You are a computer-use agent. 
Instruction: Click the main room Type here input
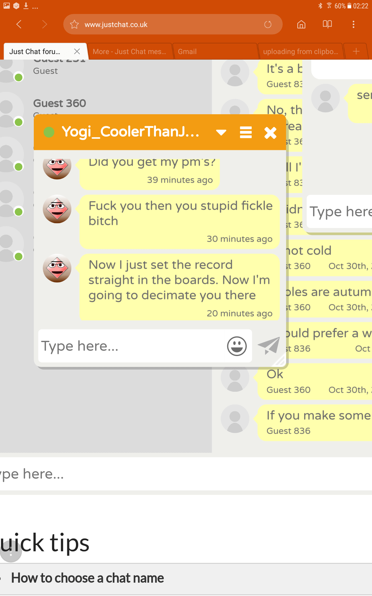[x=186, y=474]
